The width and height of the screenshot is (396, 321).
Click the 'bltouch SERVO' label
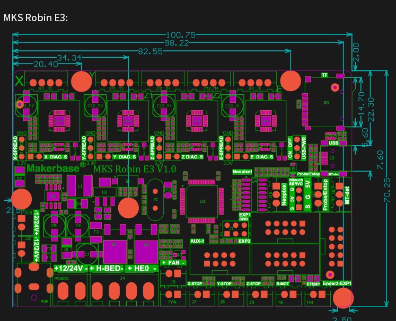coord(296,182)
